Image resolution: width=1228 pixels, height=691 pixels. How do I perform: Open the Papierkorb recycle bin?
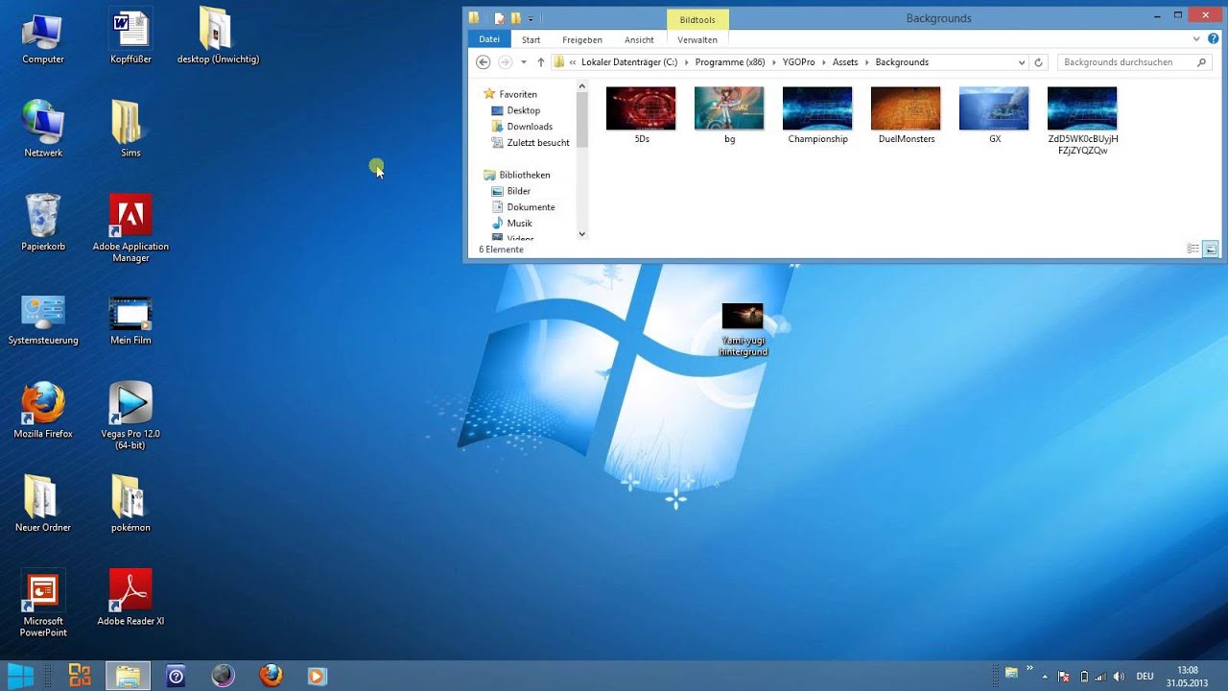pyautogui.click(x=43, y=223)
